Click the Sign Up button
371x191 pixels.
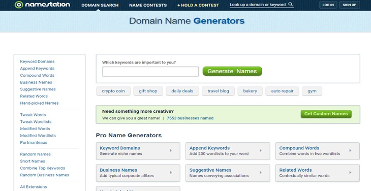coord(349,5)
